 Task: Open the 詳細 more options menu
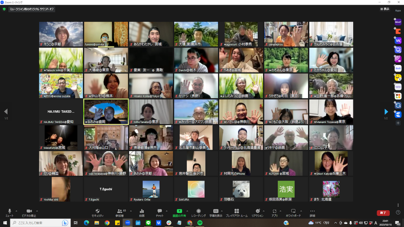pyautogui.click(x=312, y=211)
